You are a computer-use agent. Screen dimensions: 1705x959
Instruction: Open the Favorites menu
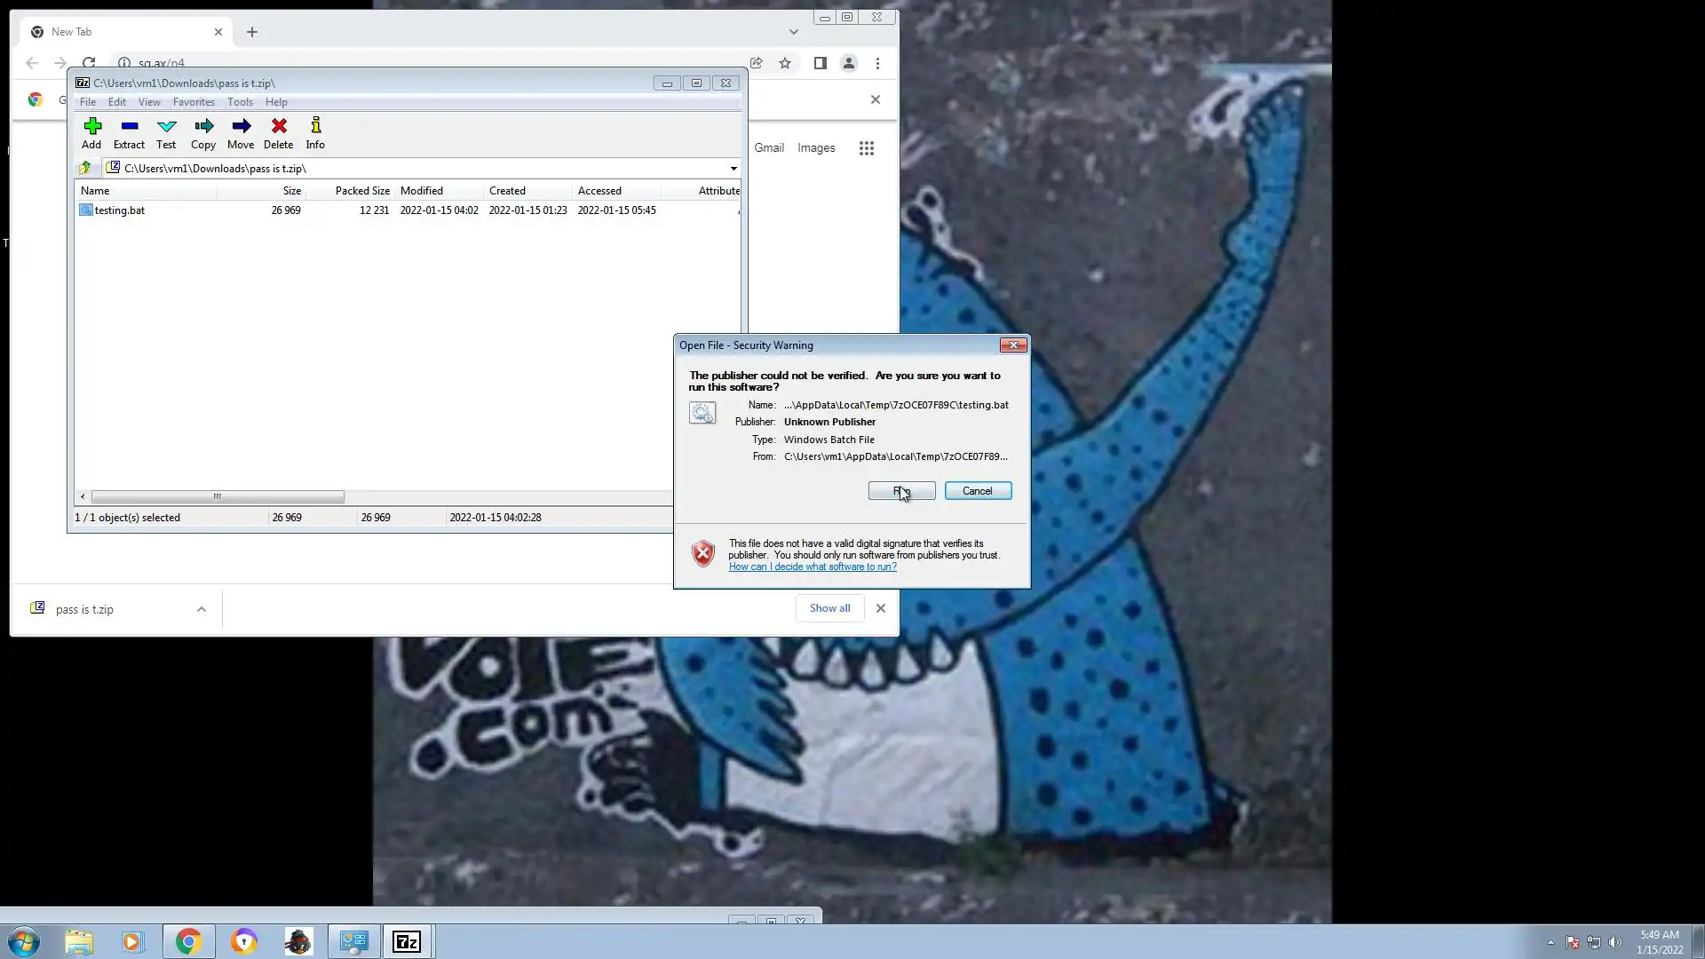click(194, 102)
